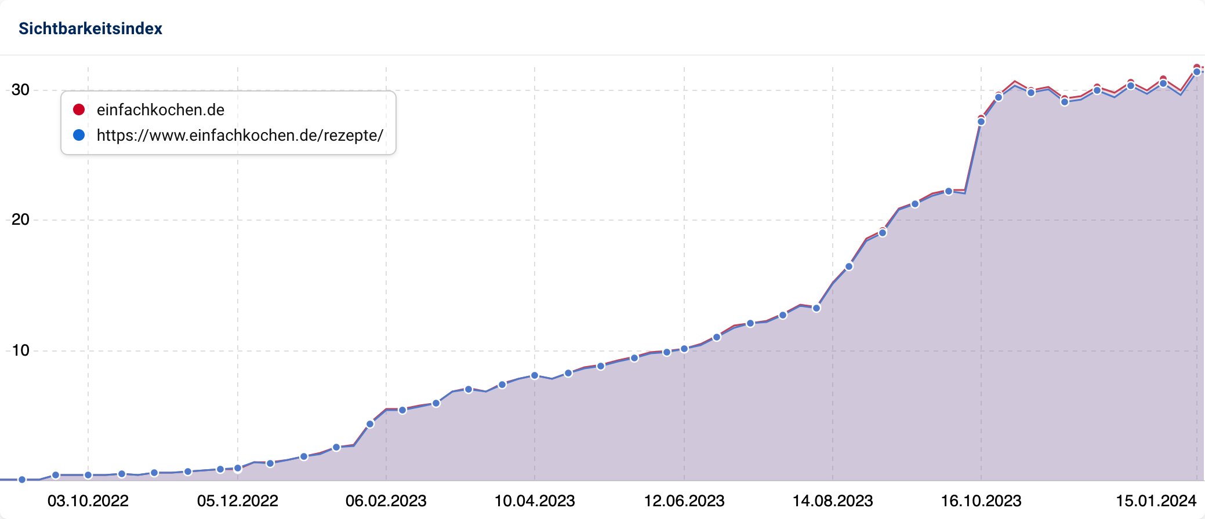Click the data point on the 10.04.2023 gridline
Screen dimensions: 1205x519
pos(535,376)
